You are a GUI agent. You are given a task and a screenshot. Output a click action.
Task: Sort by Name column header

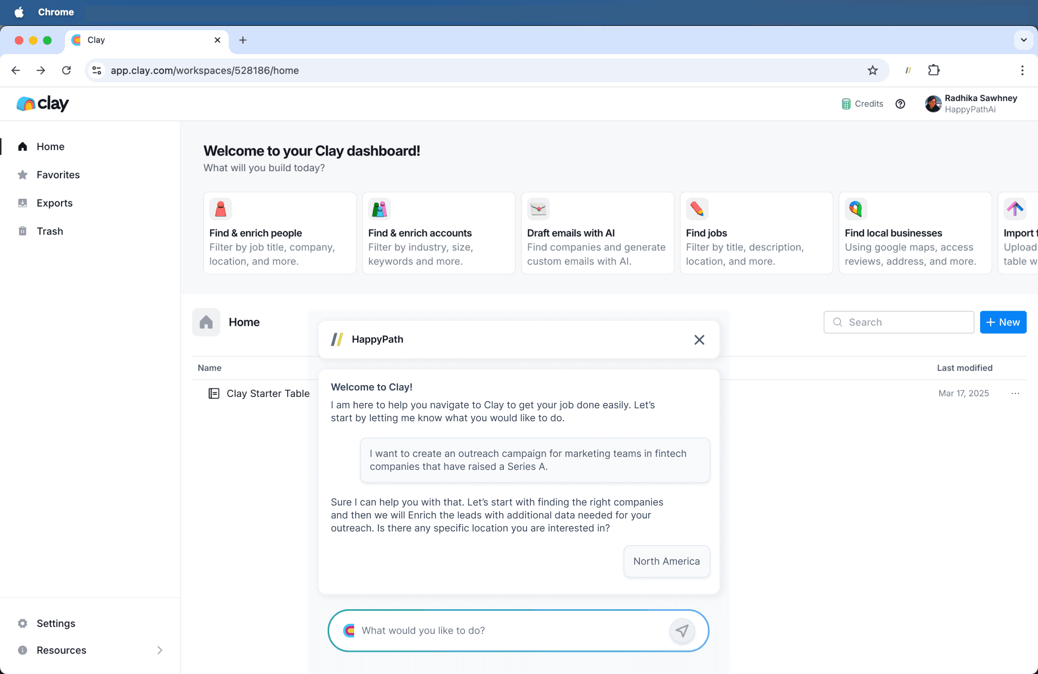[x=210, y=368]
